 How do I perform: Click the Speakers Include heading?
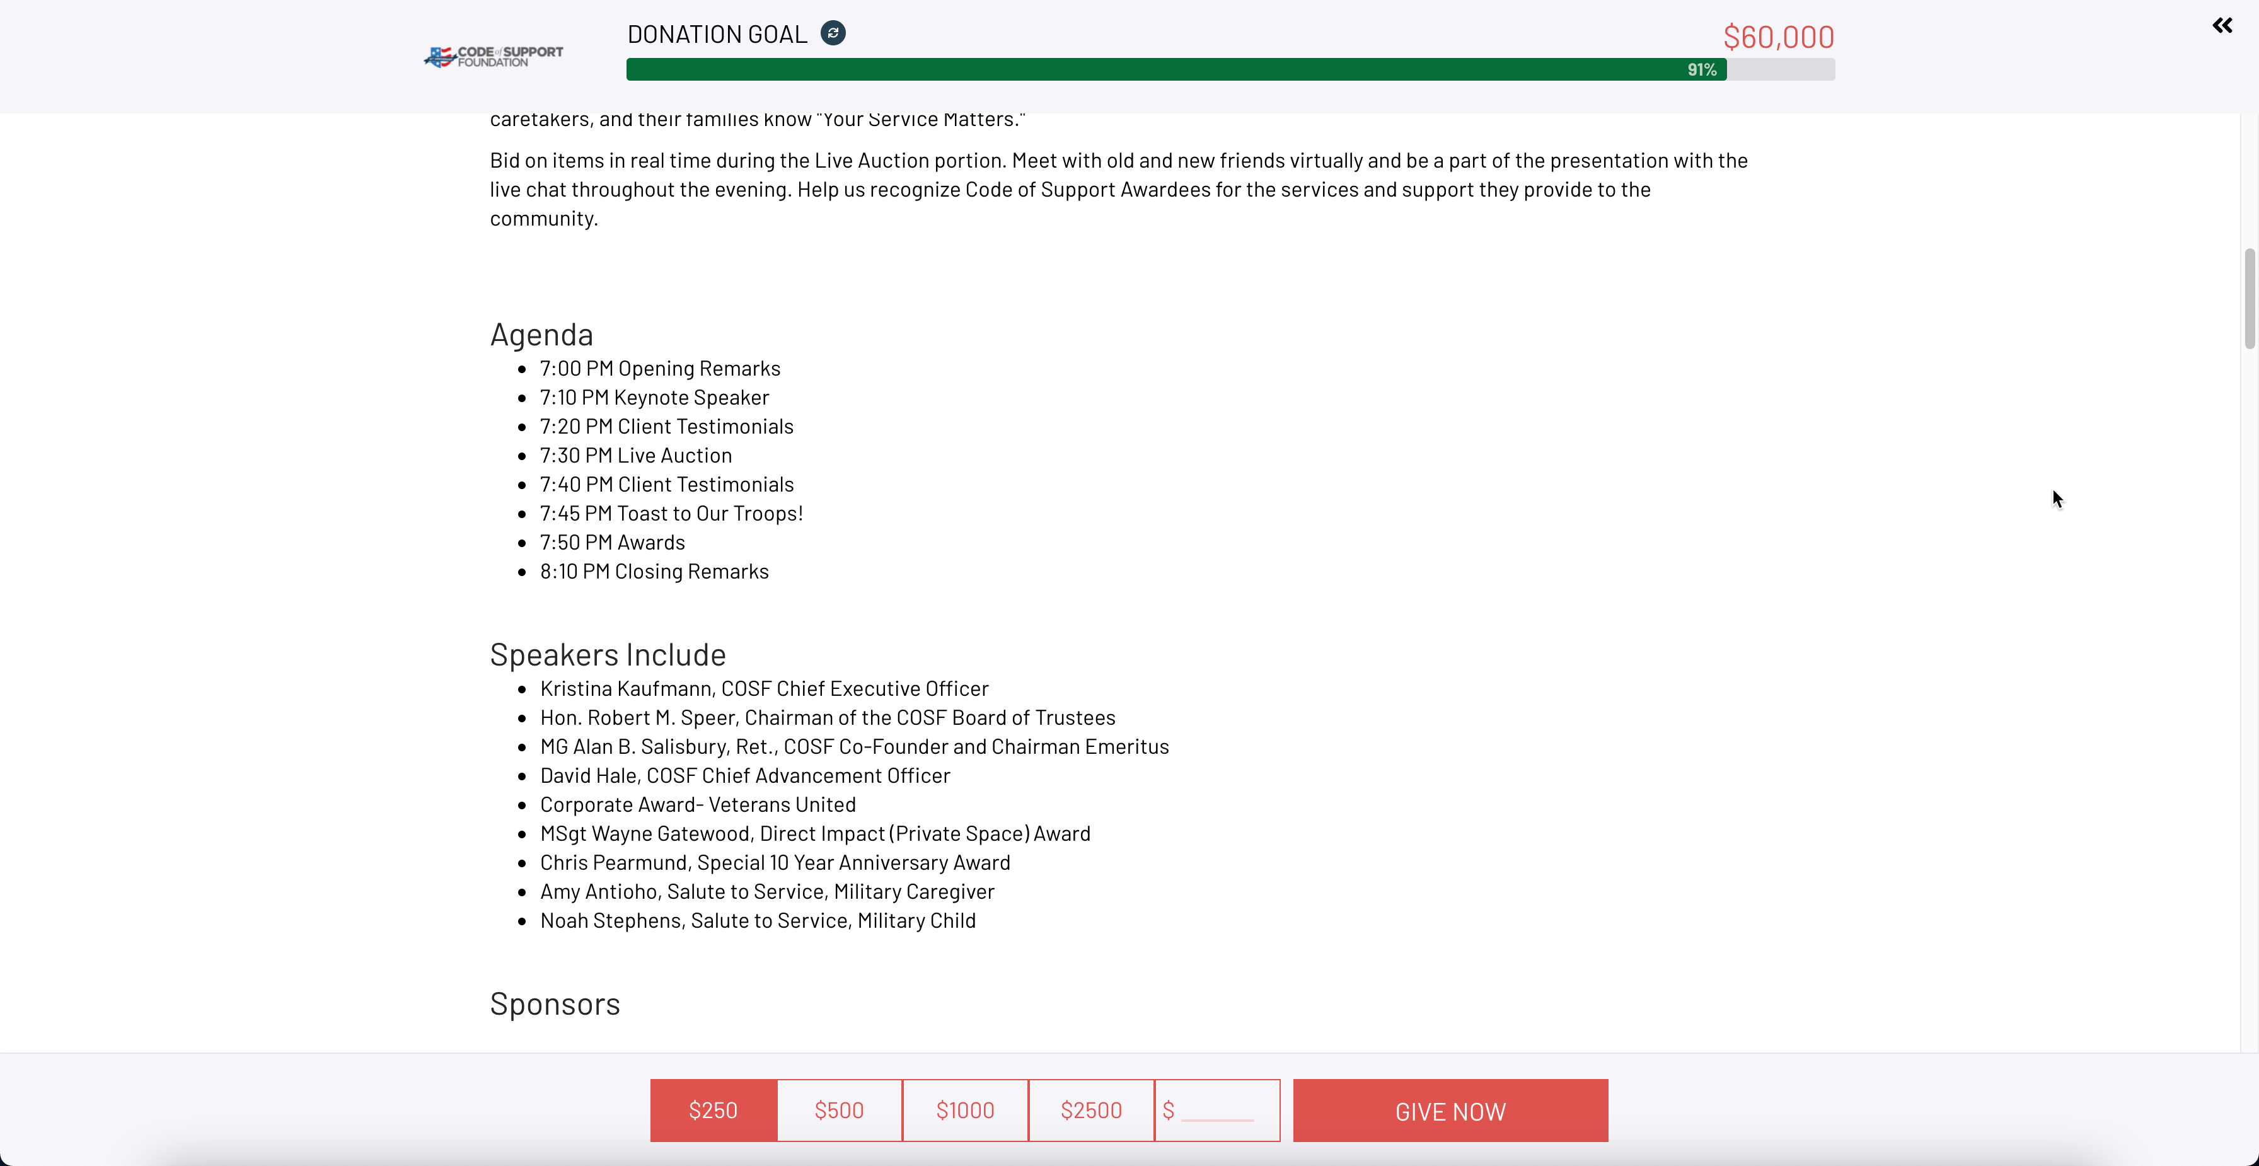607,655
